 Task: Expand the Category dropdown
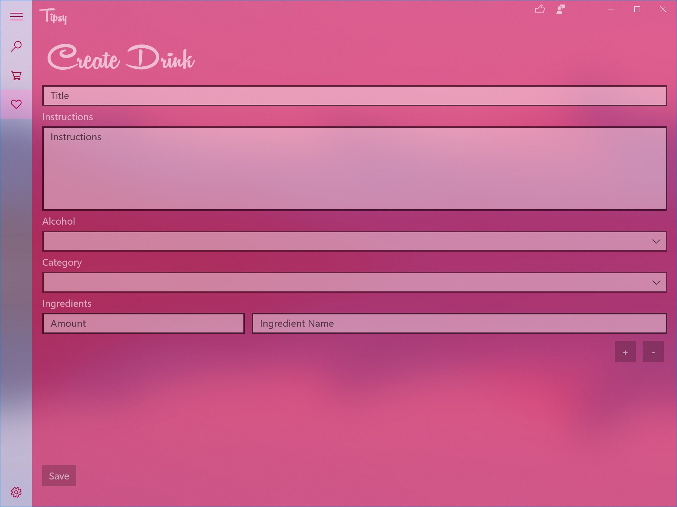(354, 282)
